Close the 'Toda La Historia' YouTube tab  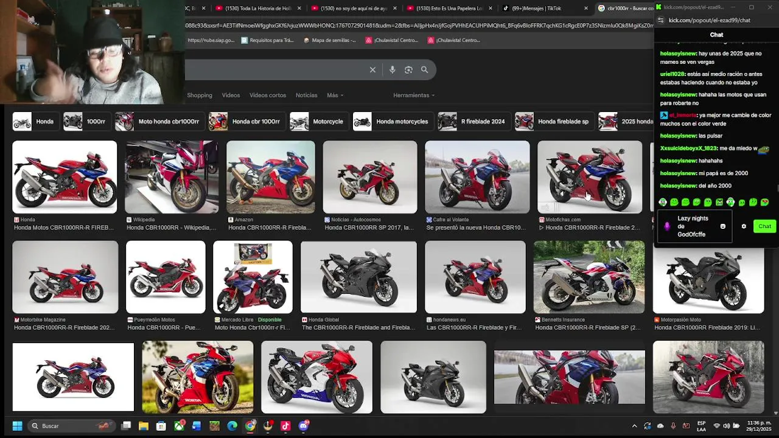pyautogui.click(x=299, y=9)
